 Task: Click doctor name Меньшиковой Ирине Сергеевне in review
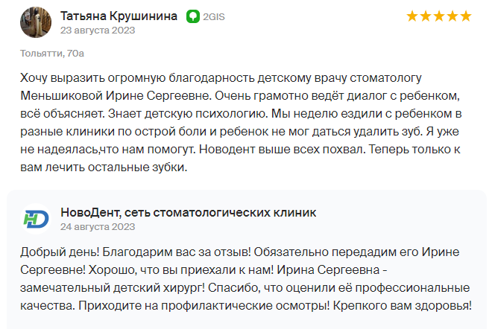pos(116,95)
